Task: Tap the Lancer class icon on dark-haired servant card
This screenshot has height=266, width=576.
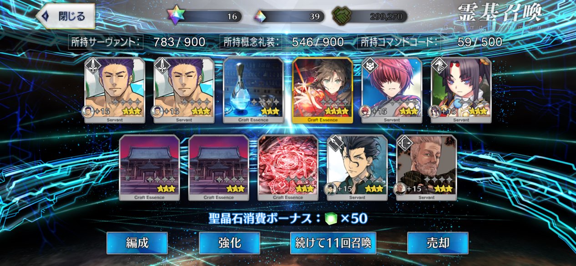Action: coord(335,143)
